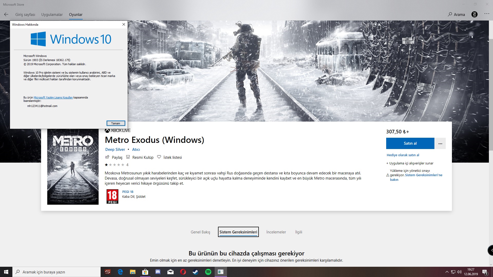Image resolution: width=493 pixels, height=277 pixels.
Task: Open Arama search in the Store
Action: [457, 15]
